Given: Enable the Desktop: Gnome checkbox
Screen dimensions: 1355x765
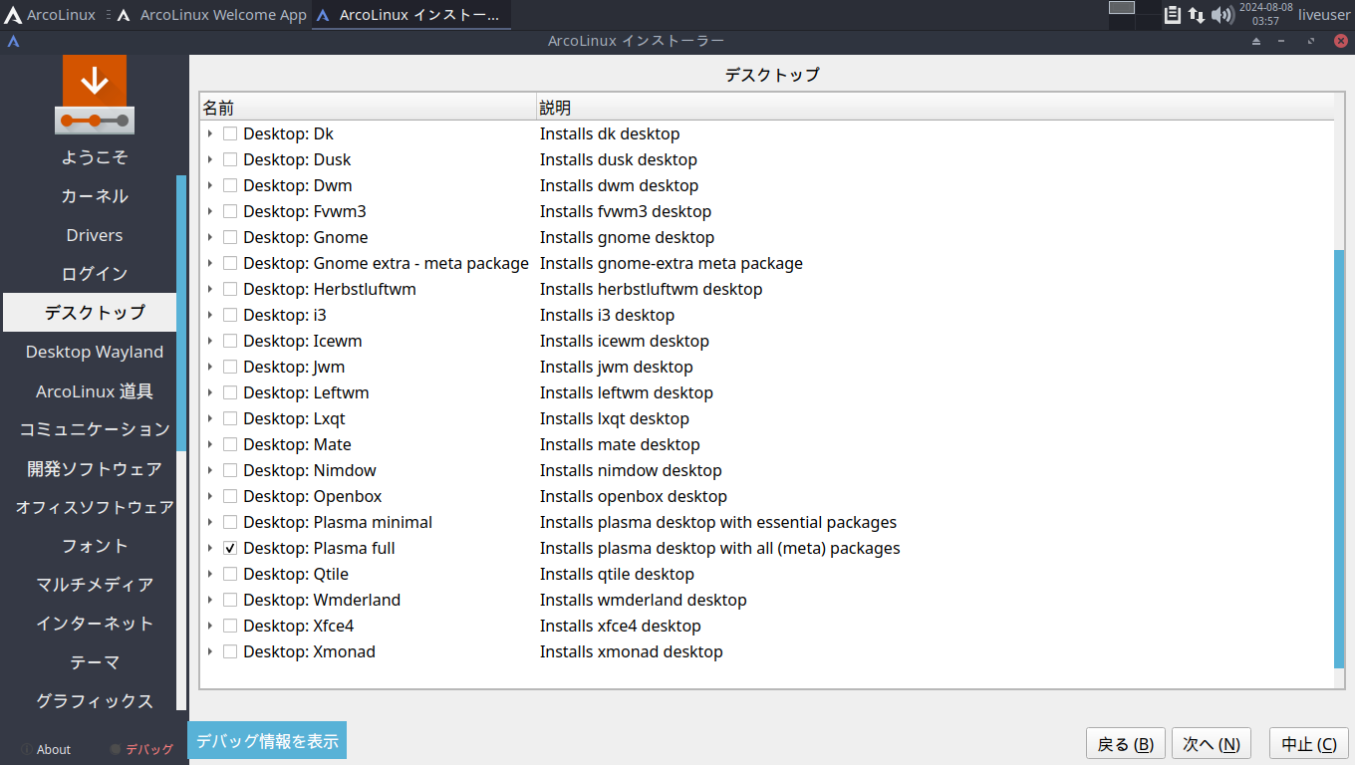Looking at the screenshot, I should point(230,237).
